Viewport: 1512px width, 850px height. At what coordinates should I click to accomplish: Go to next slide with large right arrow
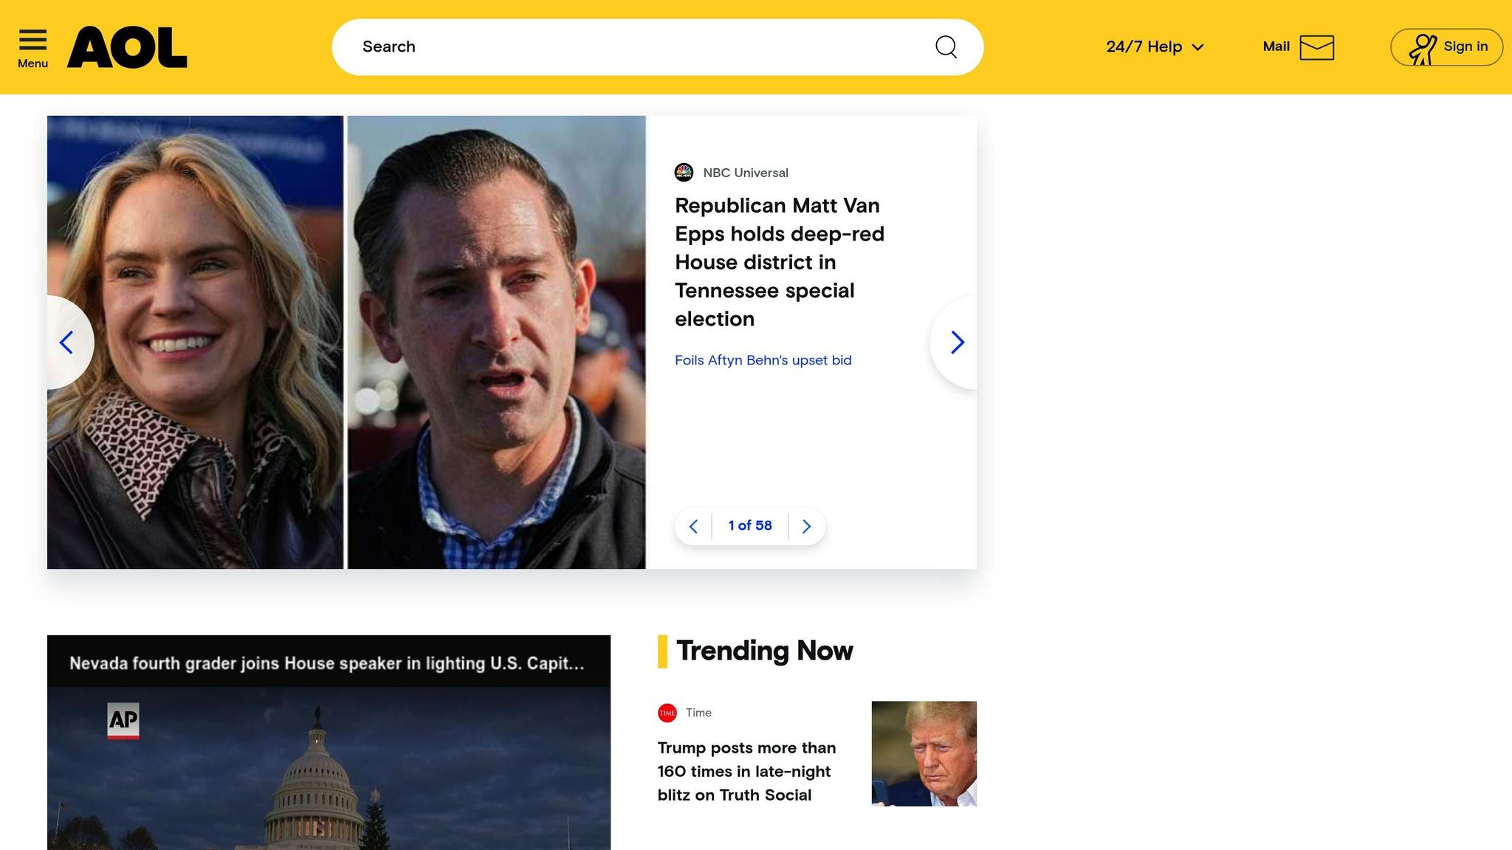(957, 342)
